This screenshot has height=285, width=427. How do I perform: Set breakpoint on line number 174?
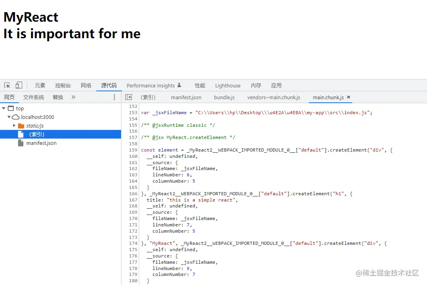coord(133,243)
